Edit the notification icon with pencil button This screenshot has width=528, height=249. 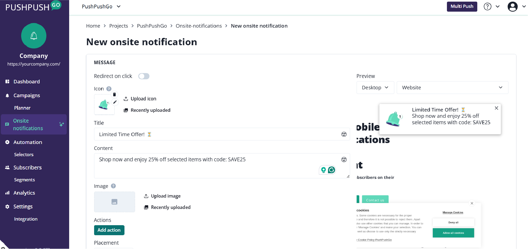point(115,102)
